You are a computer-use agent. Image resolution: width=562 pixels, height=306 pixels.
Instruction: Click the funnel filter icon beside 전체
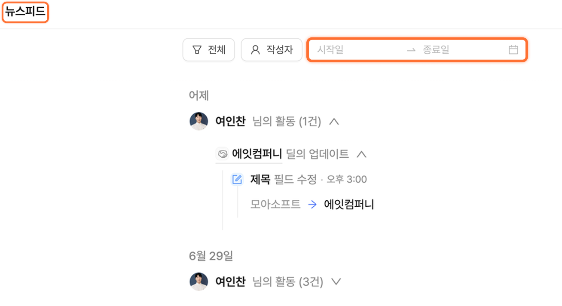tap(197, 50)
